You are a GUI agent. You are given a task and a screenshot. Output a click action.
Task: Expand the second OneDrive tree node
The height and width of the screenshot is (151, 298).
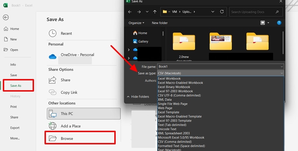click(129, 58)
